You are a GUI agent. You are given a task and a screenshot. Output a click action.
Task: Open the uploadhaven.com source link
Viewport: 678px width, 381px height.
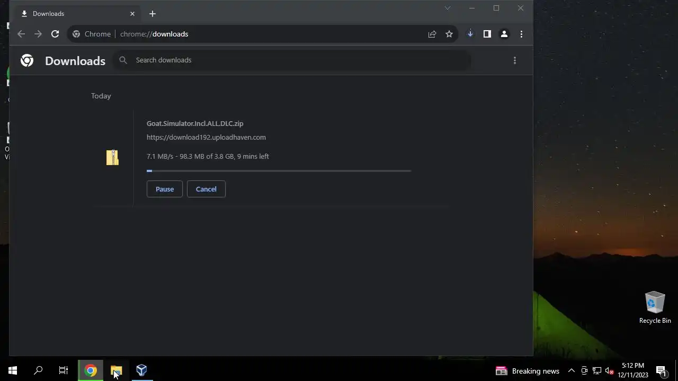pyautogui.click(x=206, y=137)
